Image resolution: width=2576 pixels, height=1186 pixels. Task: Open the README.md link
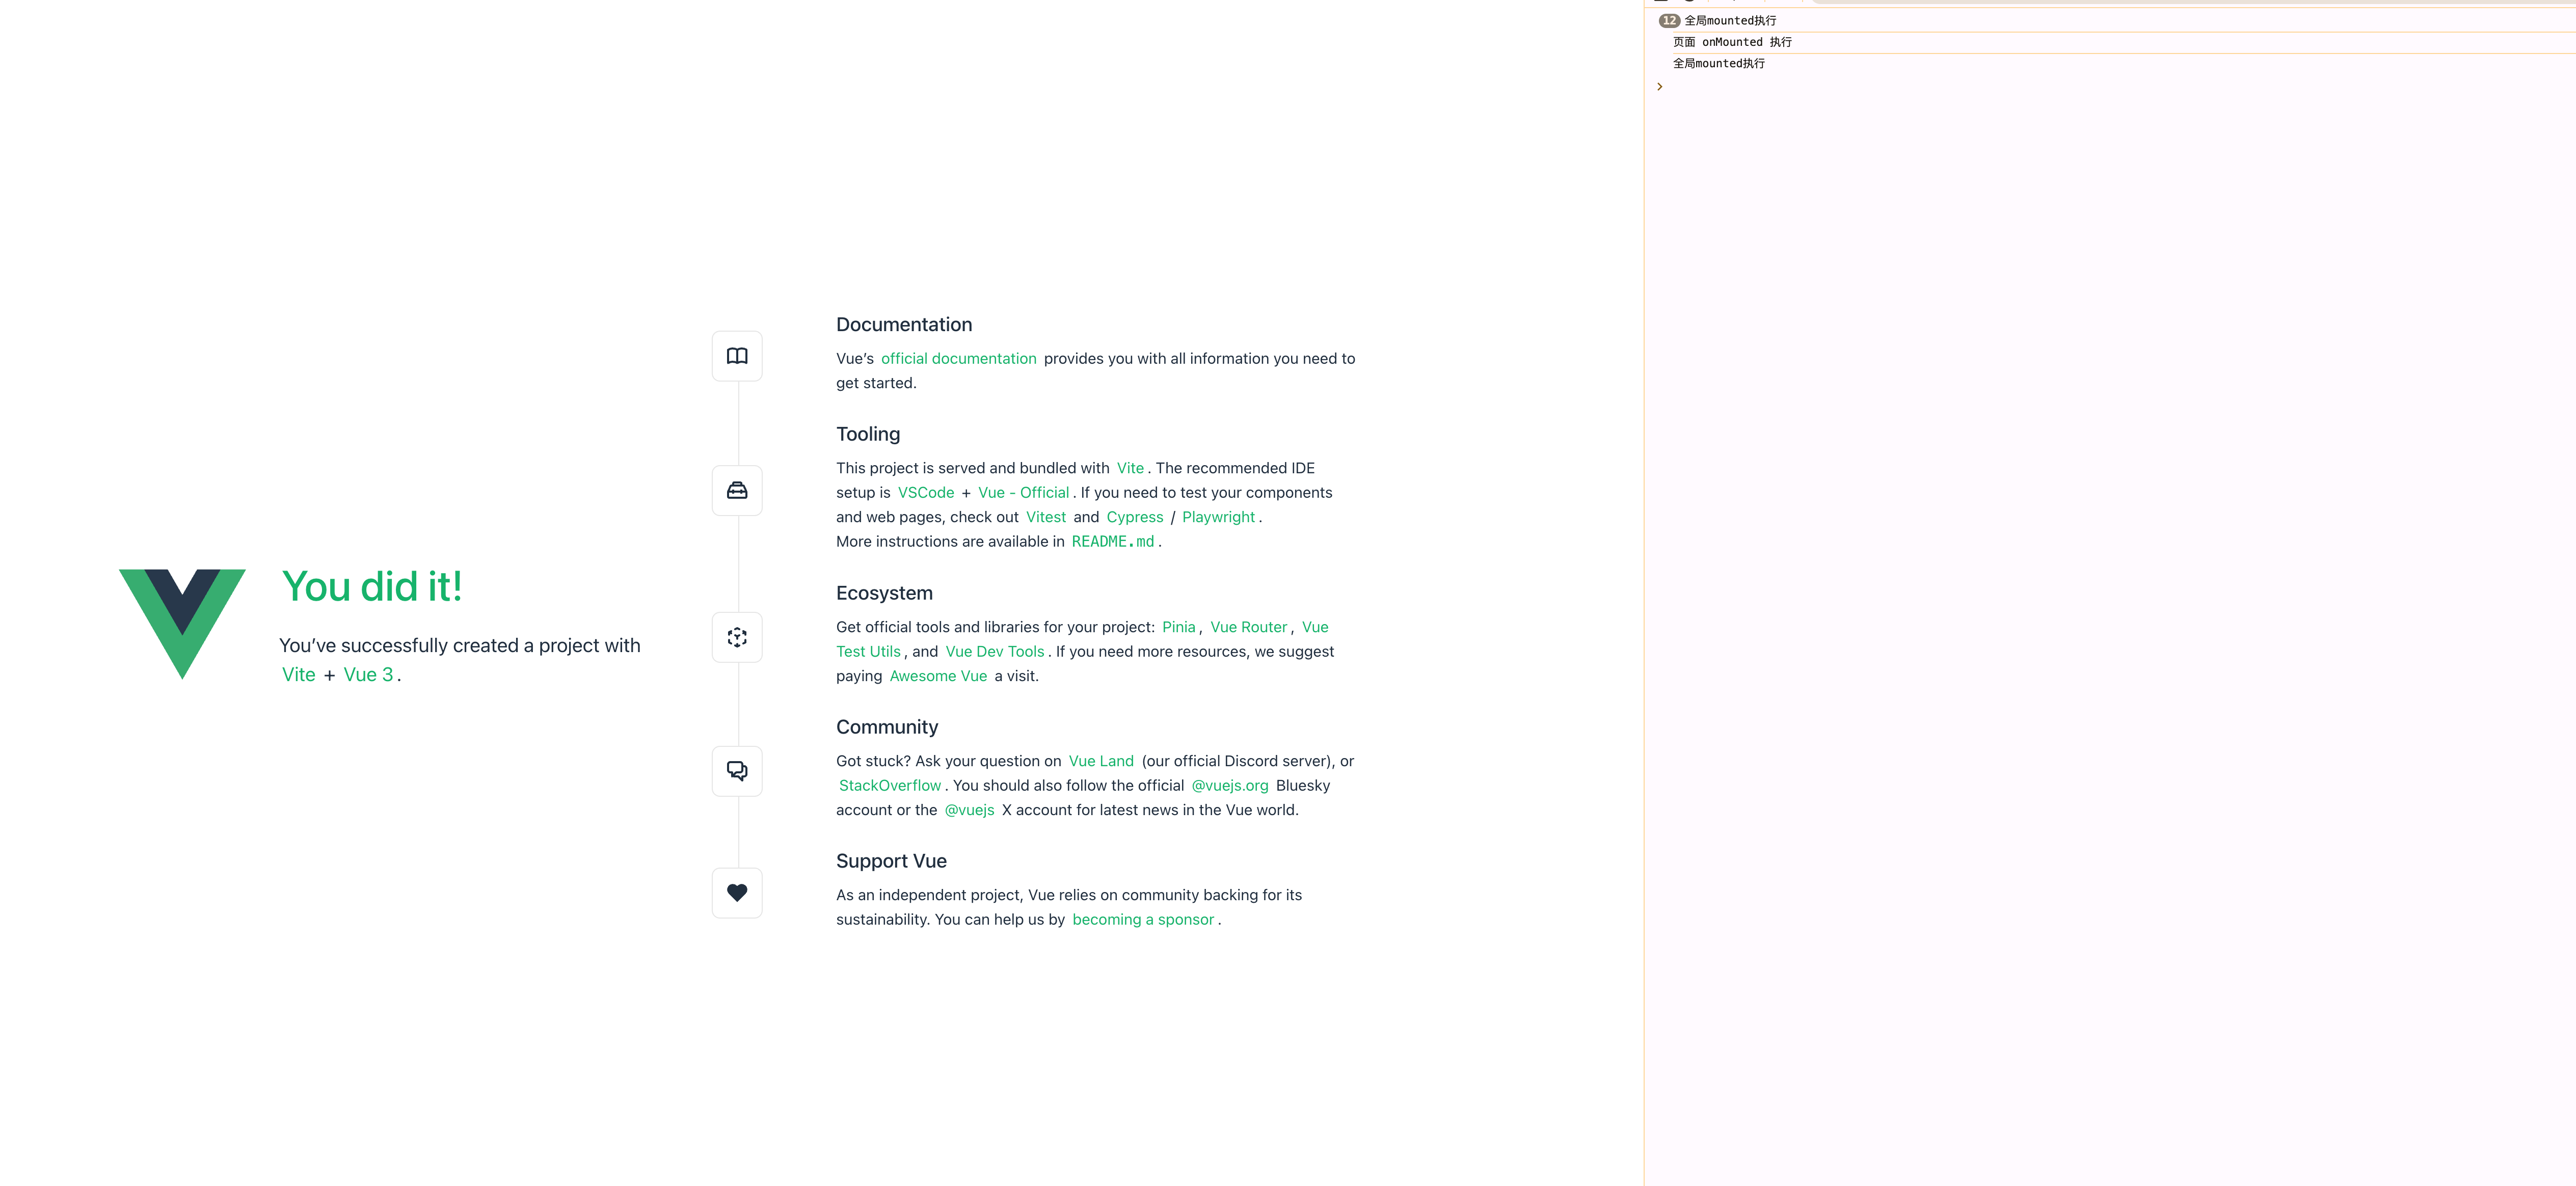(1112, 541)
